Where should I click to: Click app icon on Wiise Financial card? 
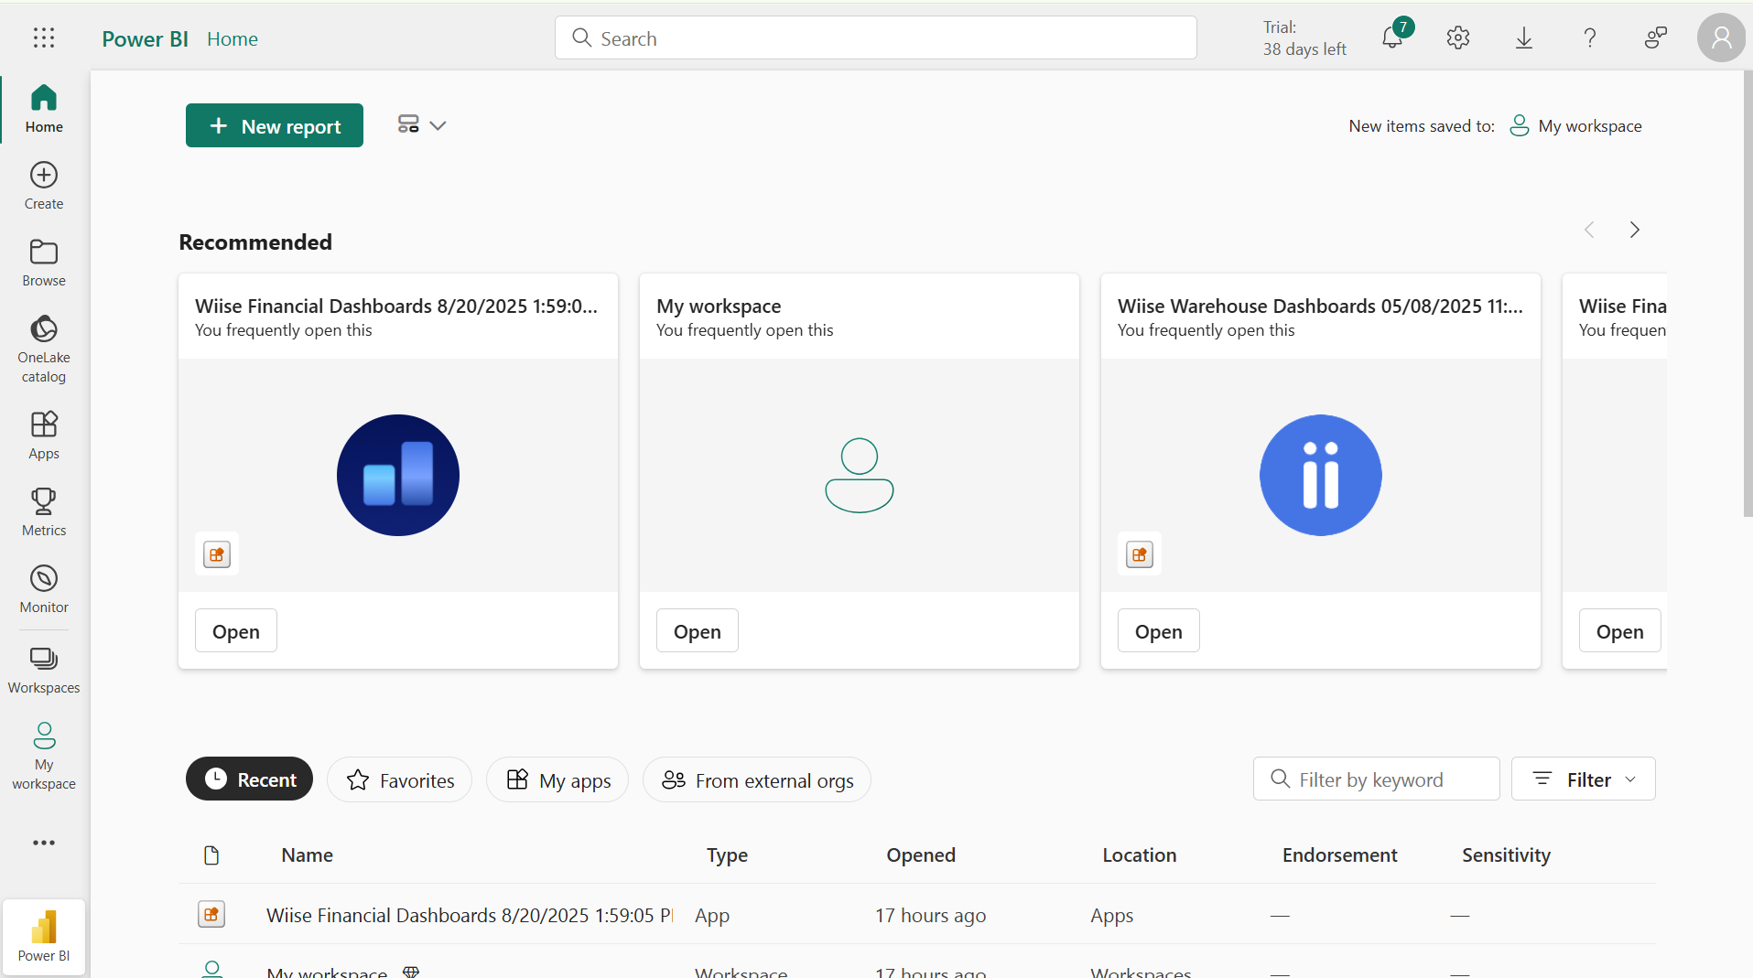point(217,554)
